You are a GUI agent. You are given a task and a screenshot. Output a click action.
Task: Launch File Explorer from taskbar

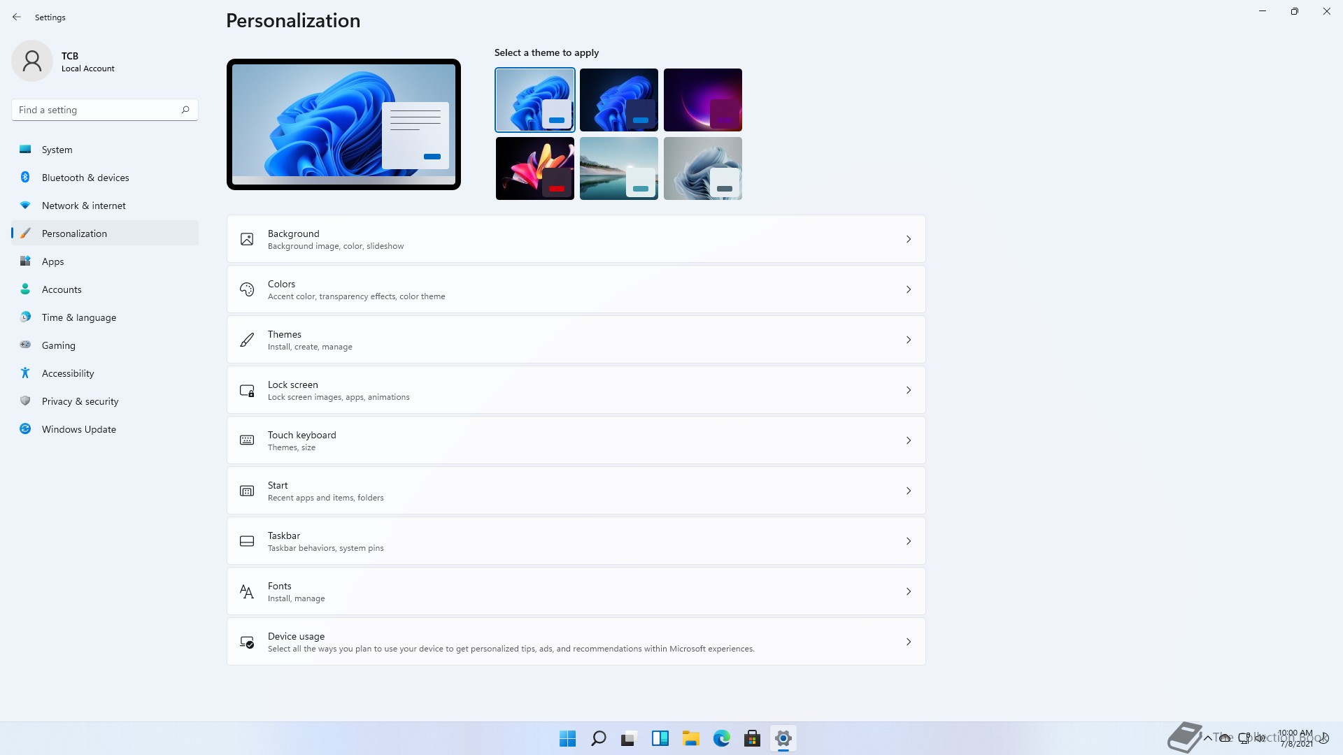pyautogui.click(x=690, y=738)
